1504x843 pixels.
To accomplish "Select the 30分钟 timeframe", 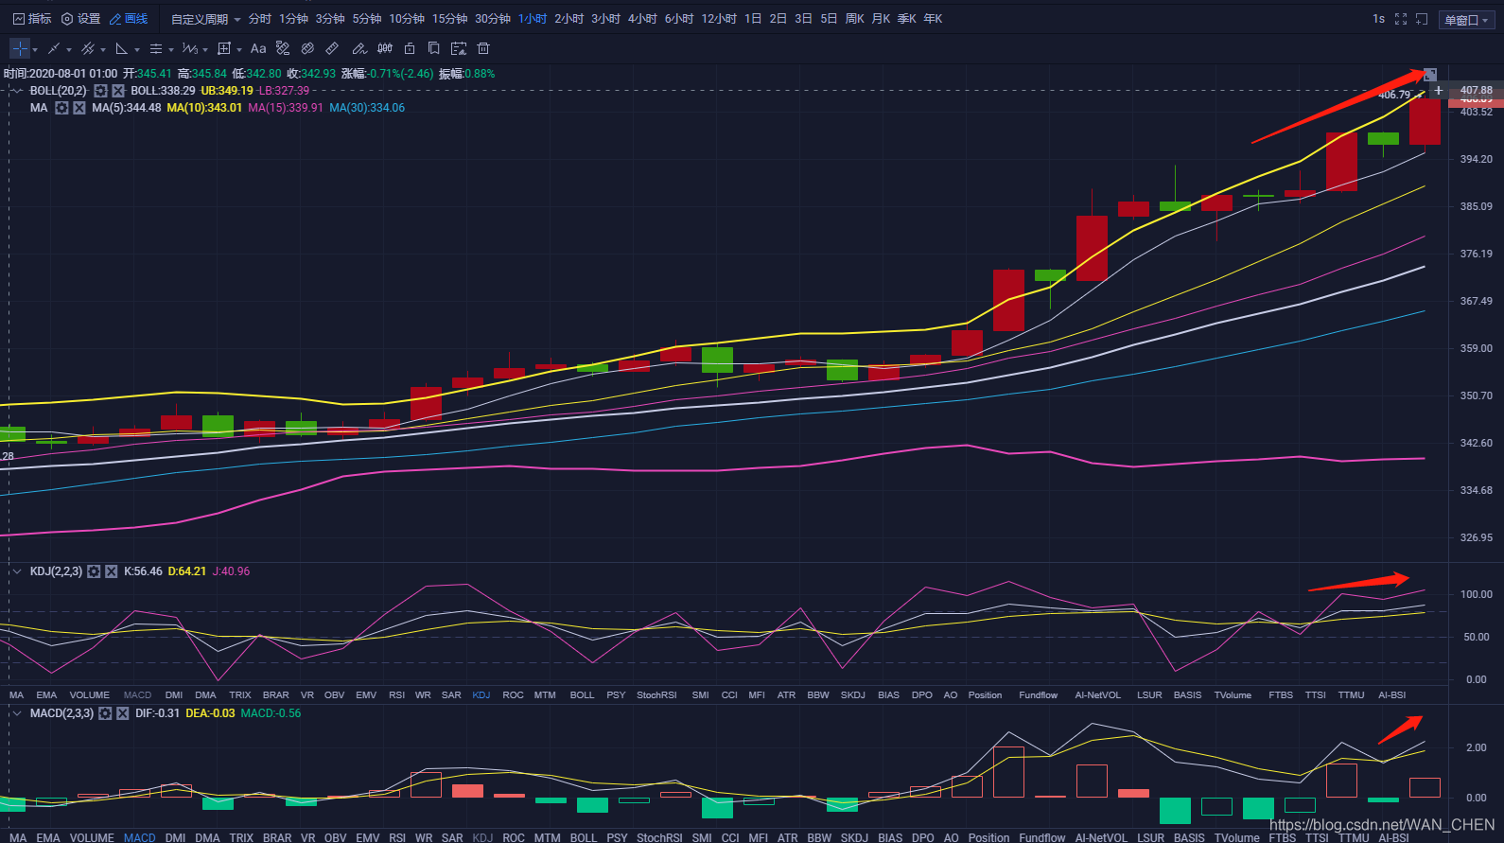I will coord(493,19).
